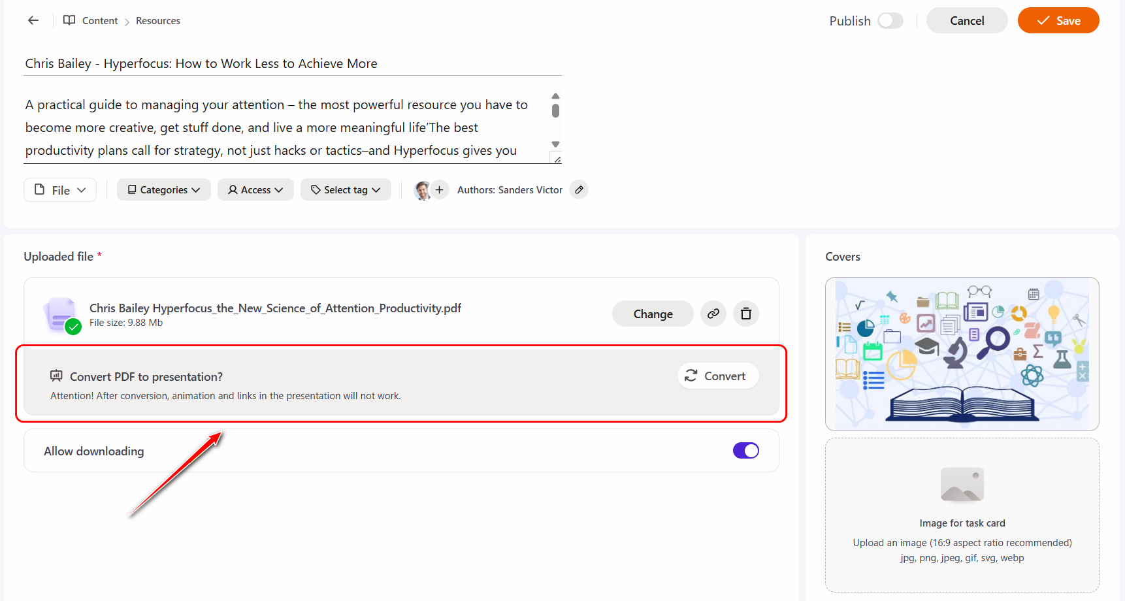Viewport: 1125px width, 601px height.
Task: Open the Resources breadcrumb link
Action: coord(158,21)
